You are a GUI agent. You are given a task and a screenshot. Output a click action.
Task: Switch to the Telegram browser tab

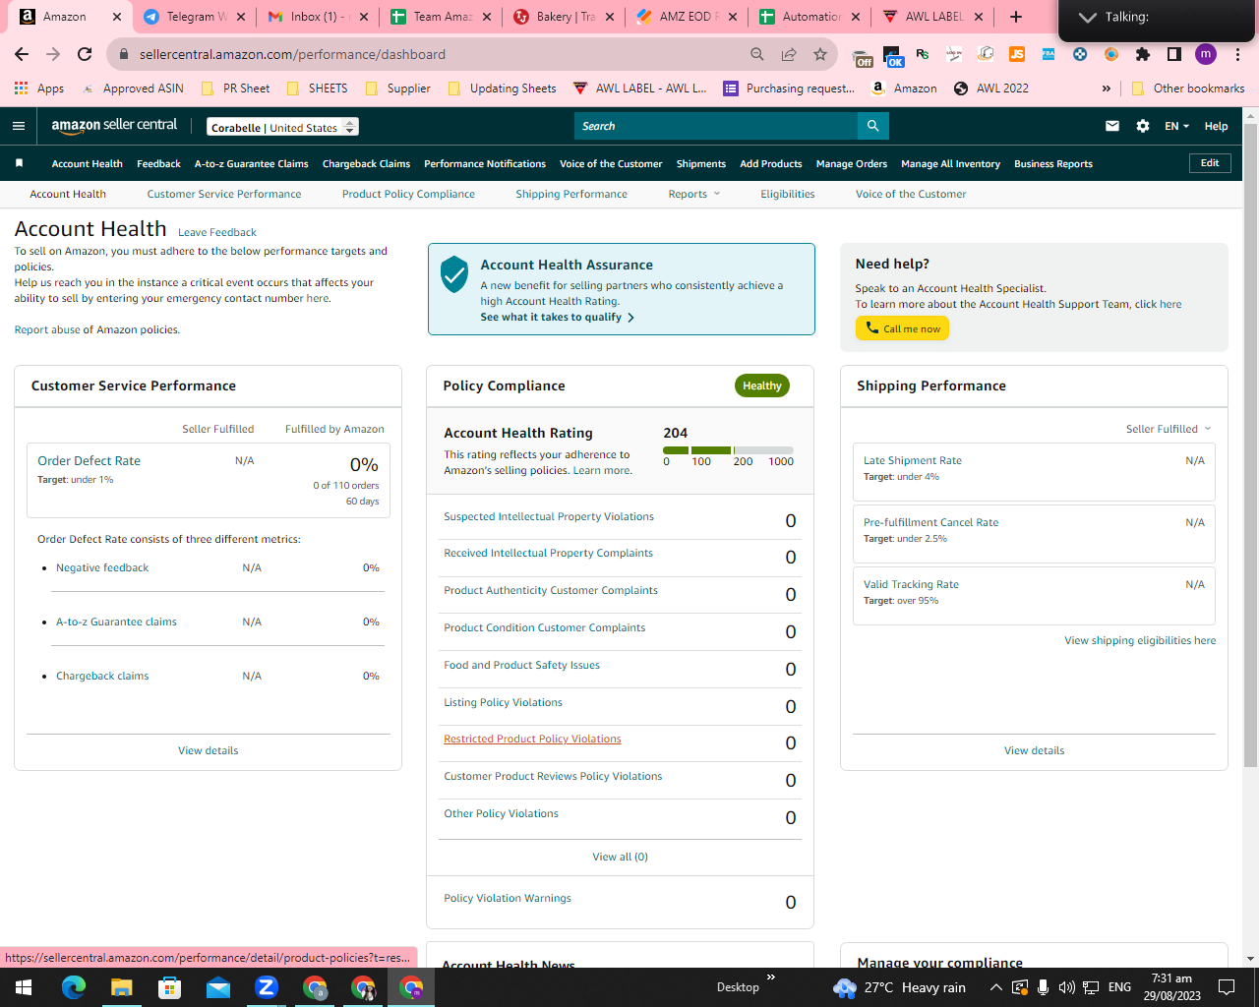pyautogui.click(x=194, y=17)
